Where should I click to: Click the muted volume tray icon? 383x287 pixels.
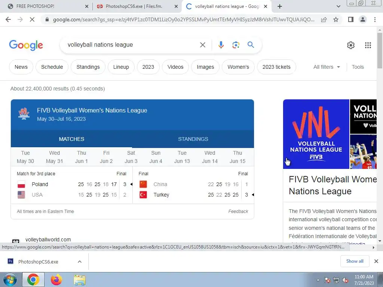point(345,280)
